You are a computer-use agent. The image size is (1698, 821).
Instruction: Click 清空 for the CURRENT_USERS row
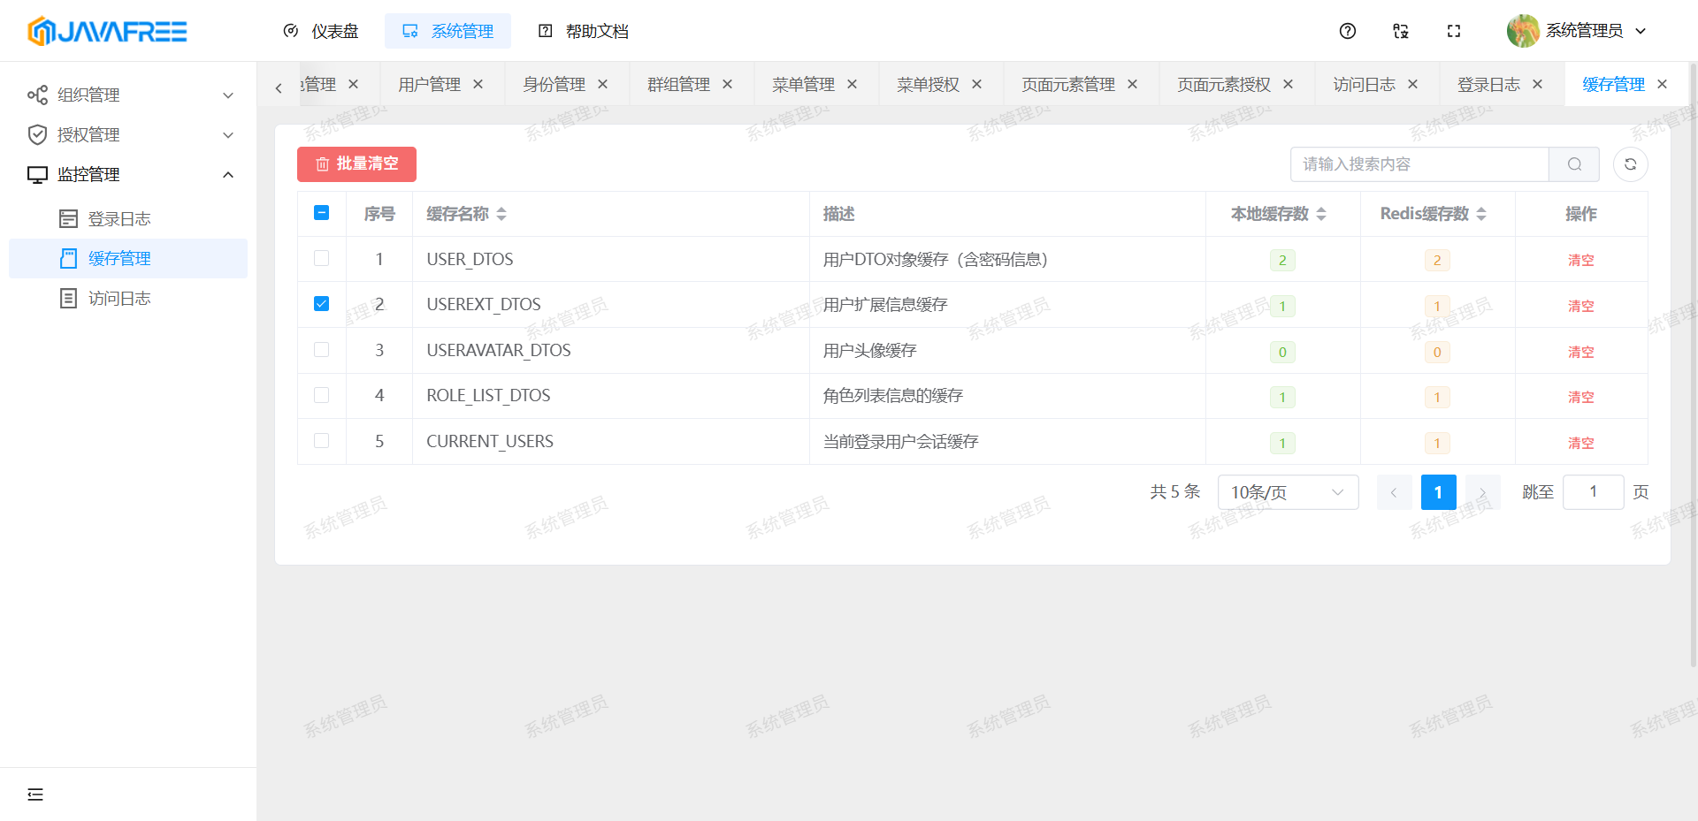[x=1580, y=443]
